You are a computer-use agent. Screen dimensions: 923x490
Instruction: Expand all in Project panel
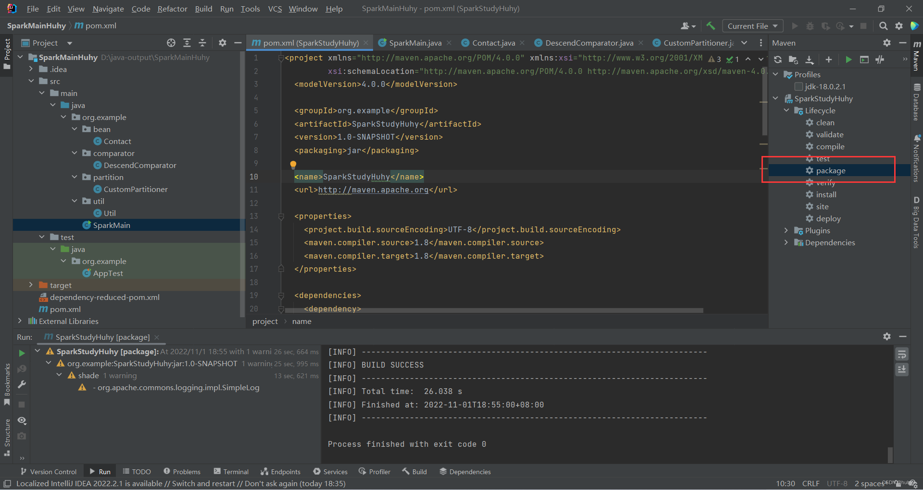coord(187,43)
